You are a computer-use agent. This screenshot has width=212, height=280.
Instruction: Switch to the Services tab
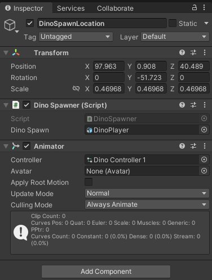(71, 8)
